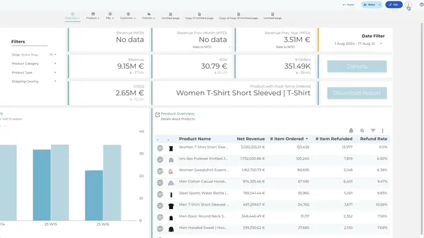The height and width of the screenshot is (238, 424).
Task: Click globe icon for Women T-Shirt row
Action: coord(160,148)
